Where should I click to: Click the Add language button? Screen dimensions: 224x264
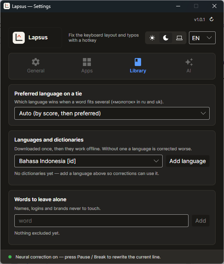click(188, 161)
